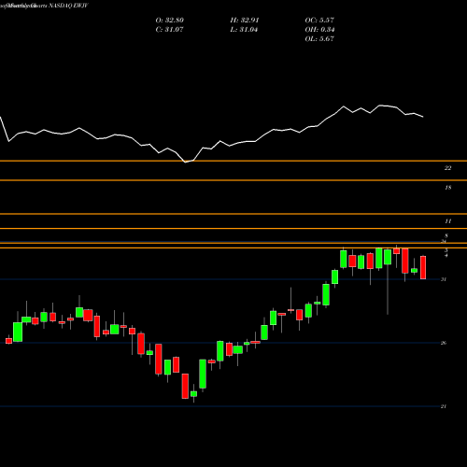This screenshot has width=467, height=467.
Task: Select the OC: 5.57 reading
Action: 319,21
